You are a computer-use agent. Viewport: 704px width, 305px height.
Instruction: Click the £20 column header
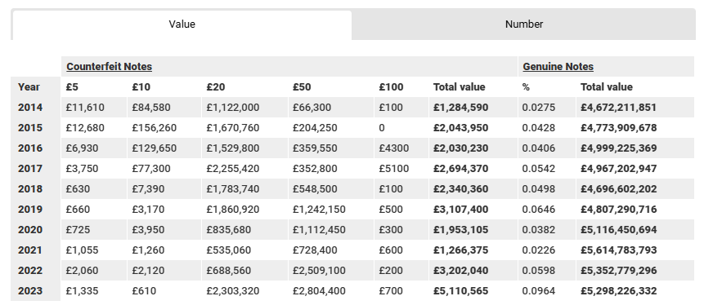click(216, 87)
